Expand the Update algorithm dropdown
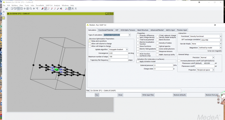The height and width of the screenshot is (120, 225). pyautogui.click(x=127, y=50)
